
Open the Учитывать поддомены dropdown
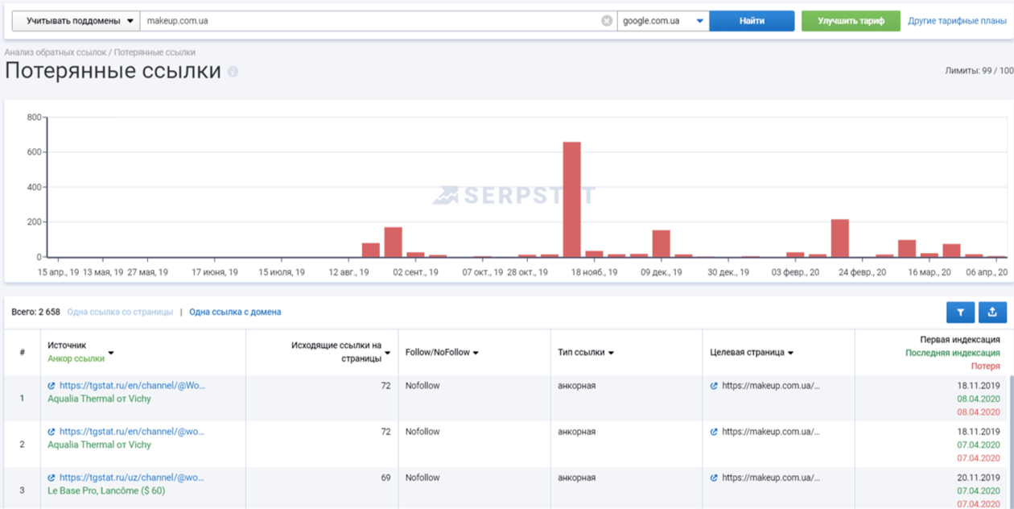(76, 21)
